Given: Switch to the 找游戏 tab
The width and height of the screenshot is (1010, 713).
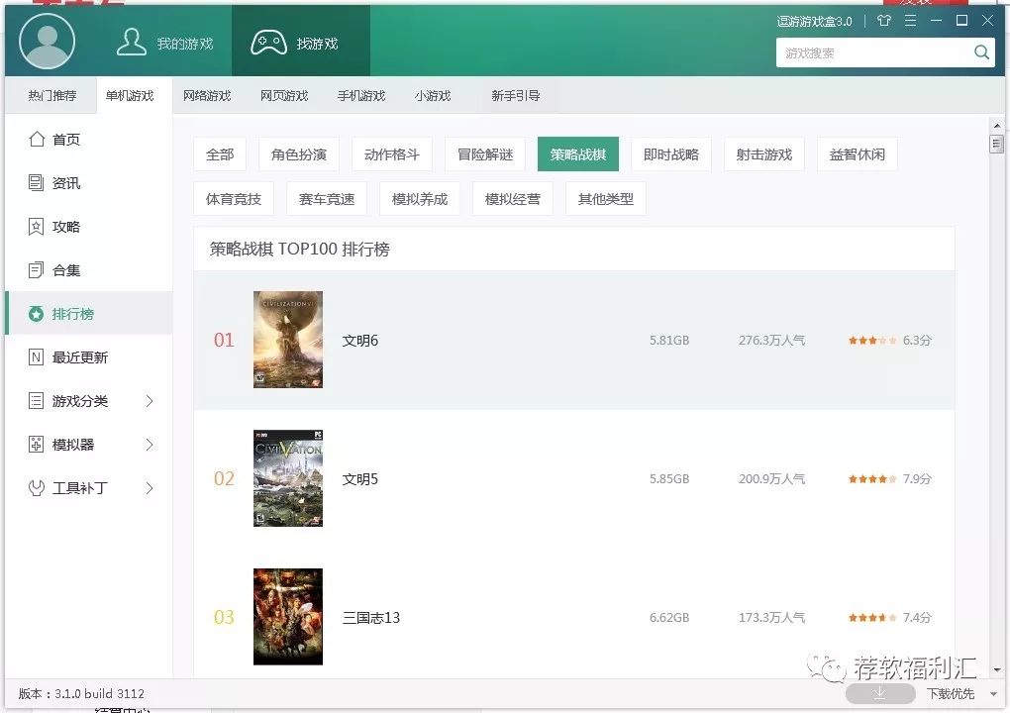Looking at the screenshot, I should (x=300, y=41).
